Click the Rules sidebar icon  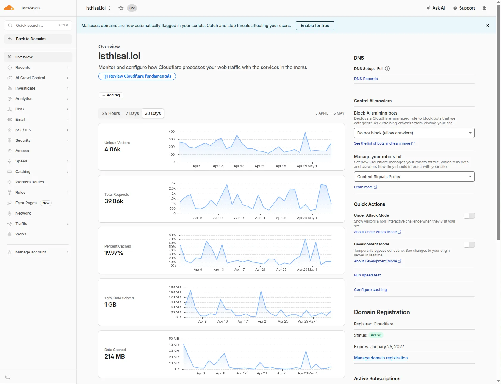coord(10,192)
